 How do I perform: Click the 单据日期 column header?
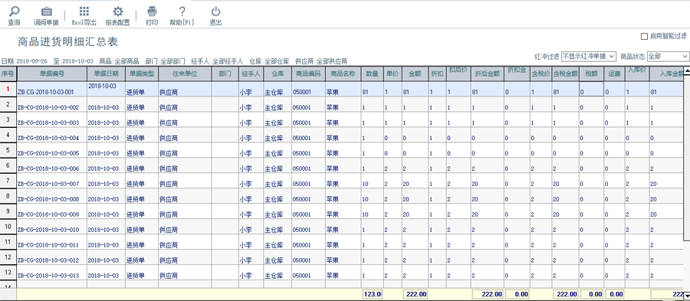coord(106,74)
